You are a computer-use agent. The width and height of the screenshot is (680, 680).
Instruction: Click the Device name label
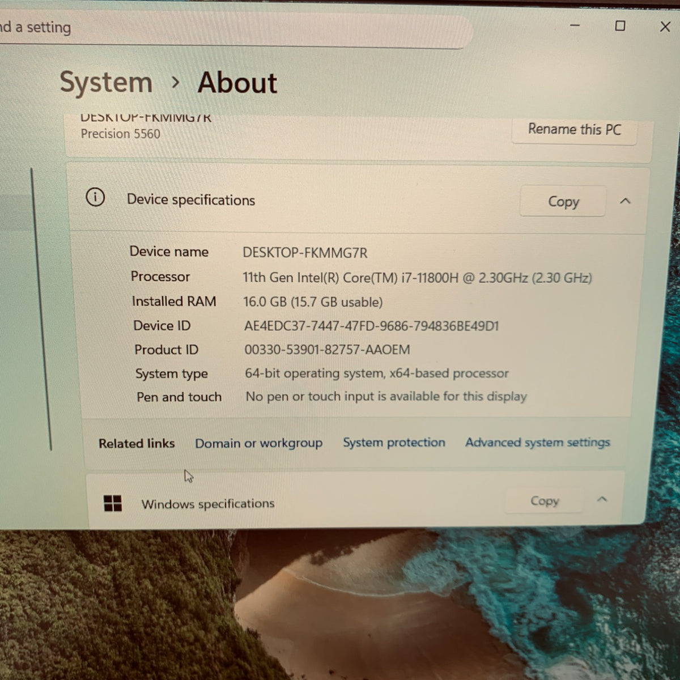tap(169, 252)
